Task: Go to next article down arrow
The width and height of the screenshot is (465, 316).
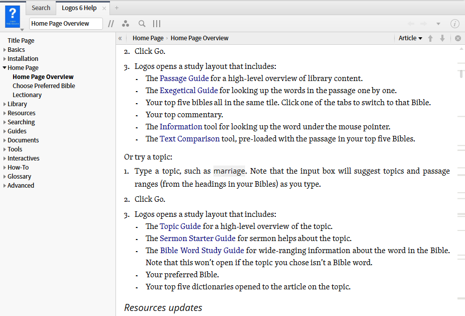Action: pyautogui.click(x=442, y=38)
